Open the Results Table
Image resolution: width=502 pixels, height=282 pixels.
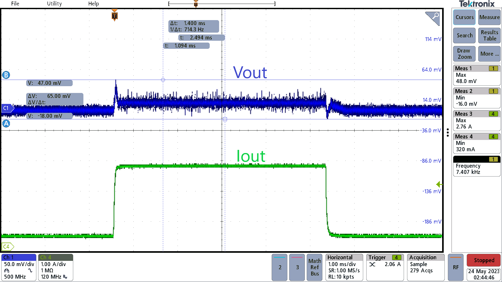[x=489, y=36]
